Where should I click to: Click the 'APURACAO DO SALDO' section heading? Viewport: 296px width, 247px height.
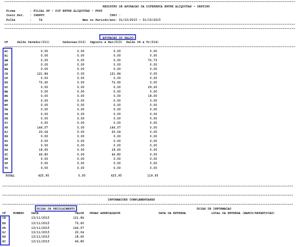click(x=118, y=37)
